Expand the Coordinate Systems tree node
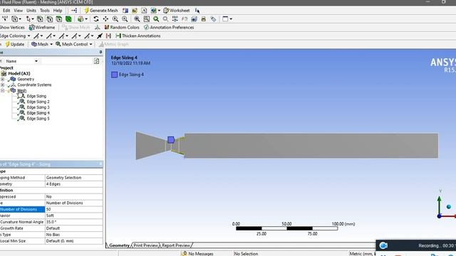Viewport: 456px width, 256px height. pos(3,85)
